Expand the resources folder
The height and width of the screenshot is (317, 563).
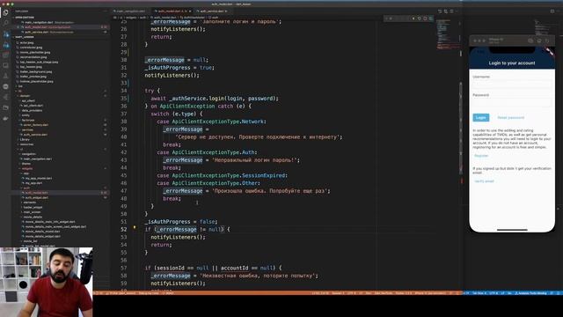(26, 144)
